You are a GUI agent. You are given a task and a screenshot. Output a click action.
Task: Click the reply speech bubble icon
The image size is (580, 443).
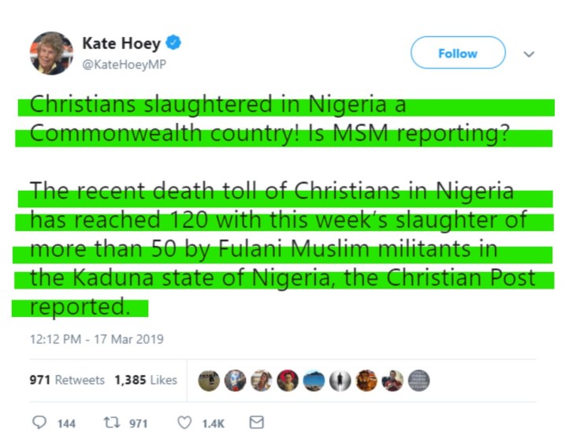(x=39, y=423)
